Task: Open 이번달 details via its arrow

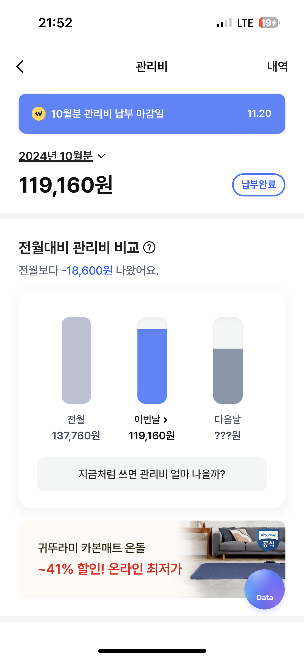Action: pyautogui.click(x=166, y=420)
